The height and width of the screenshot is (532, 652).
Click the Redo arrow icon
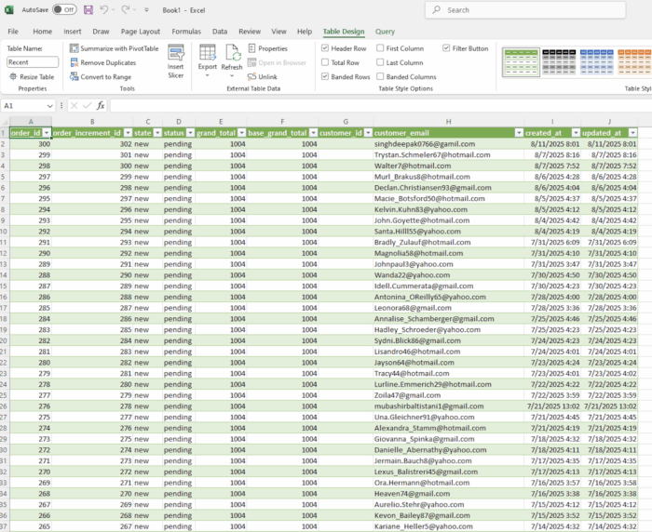coord(125,9)
